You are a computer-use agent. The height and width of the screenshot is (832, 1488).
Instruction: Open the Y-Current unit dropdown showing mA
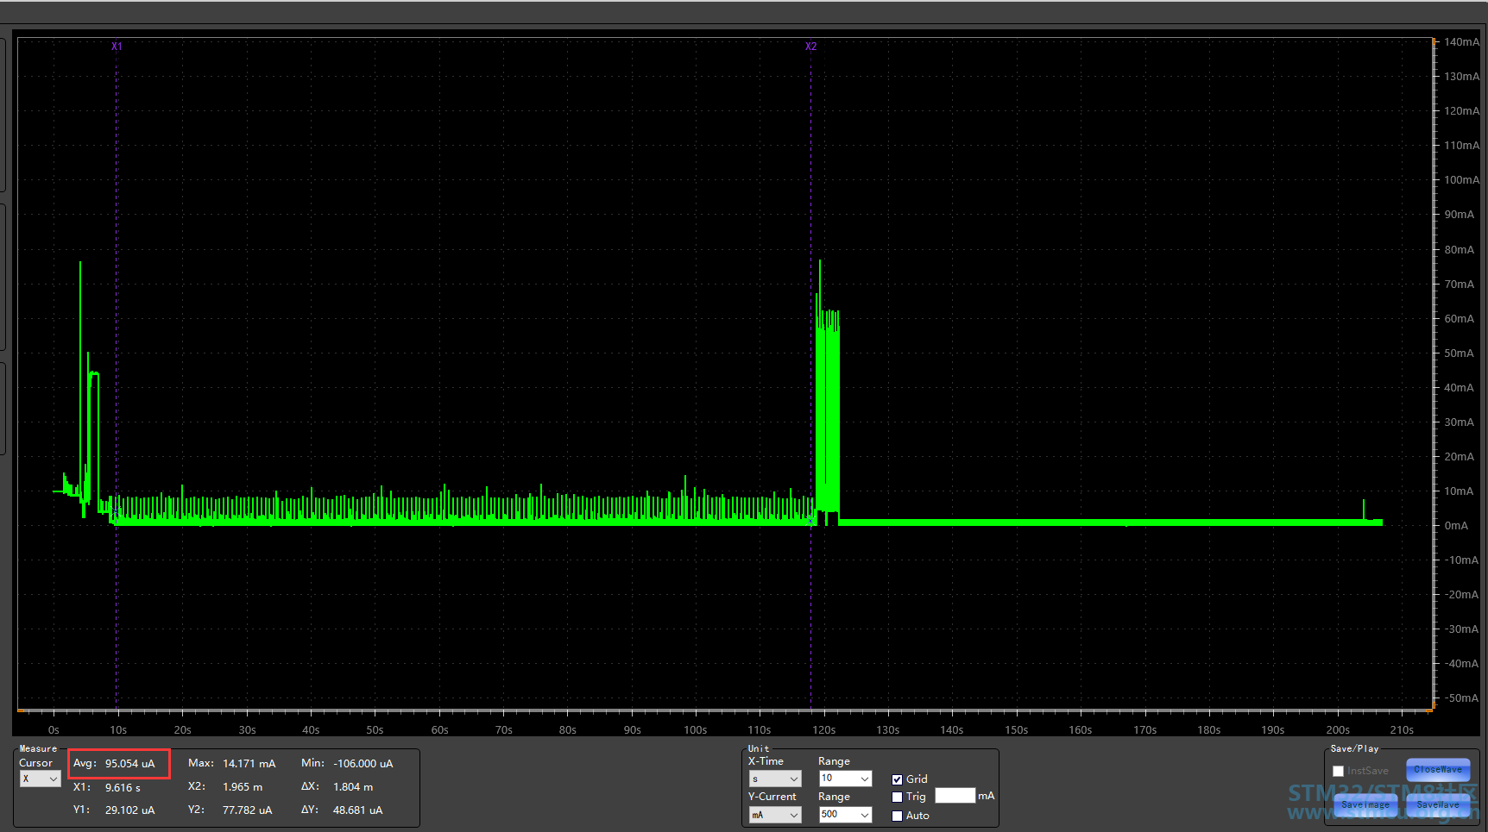[x=775, y=815]
